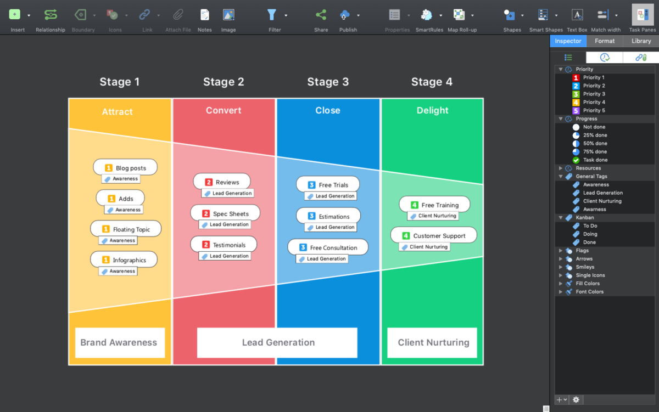Open the Library tab
This screenshot has height=412, width=659.
641,41
